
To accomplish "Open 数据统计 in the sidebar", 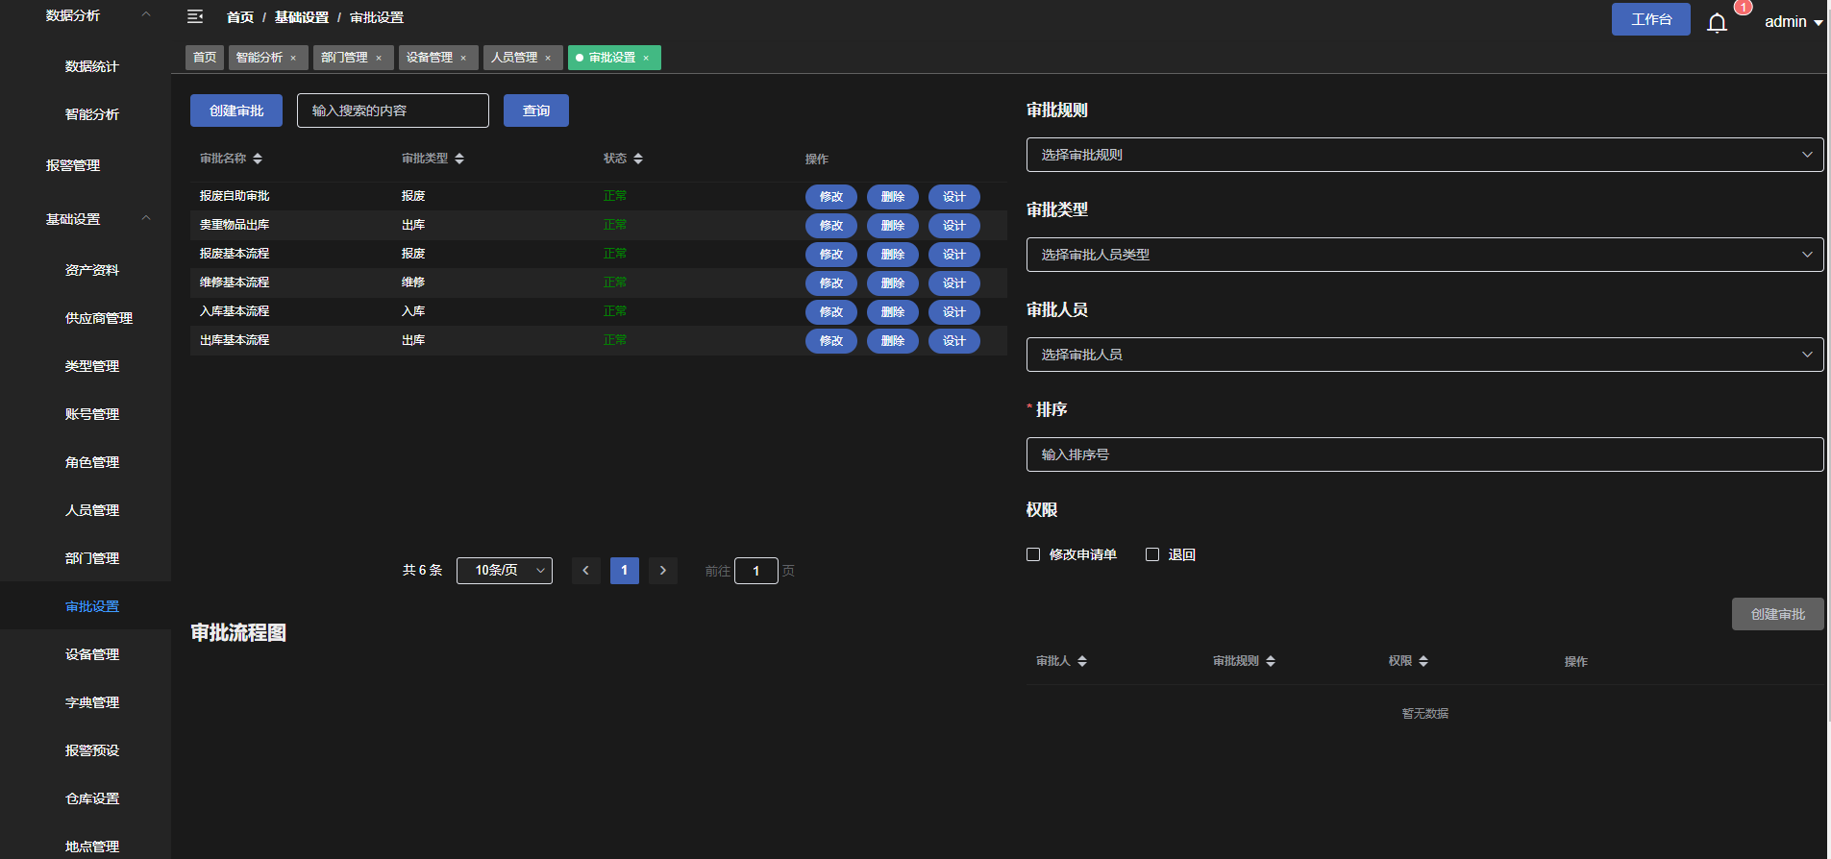I will 92,66.
